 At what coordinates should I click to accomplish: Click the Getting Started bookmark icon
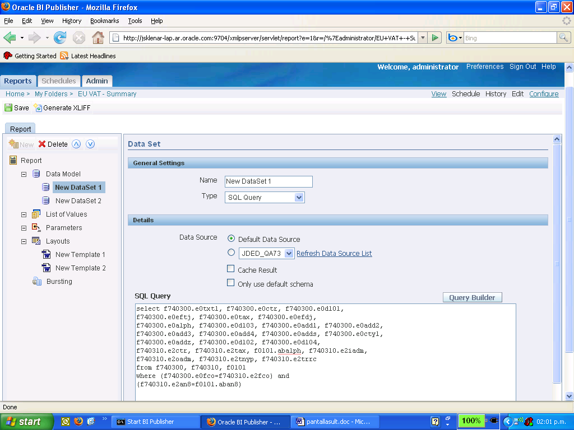(8, 55)
